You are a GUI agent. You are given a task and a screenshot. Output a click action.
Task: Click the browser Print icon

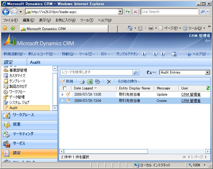(x=151, y=28)
